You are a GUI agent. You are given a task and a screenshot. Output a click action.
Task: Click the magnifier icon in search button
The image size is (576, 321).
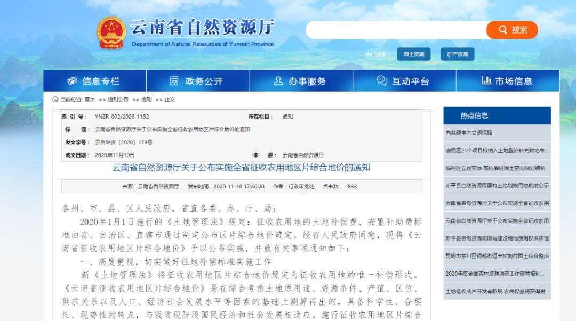click(x=503, y=30)
